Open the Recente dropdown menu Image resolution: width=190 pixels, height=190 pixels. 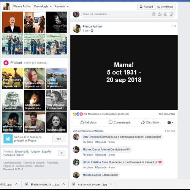point(62,6)
